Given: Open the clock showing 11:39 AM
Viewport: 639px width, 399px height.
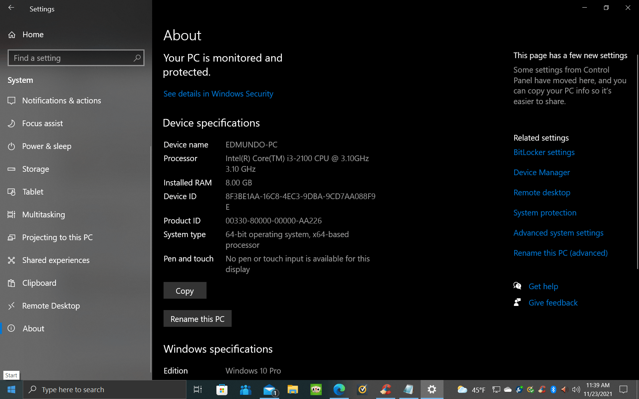Looking at the screenshot, I should pos(598,389).
